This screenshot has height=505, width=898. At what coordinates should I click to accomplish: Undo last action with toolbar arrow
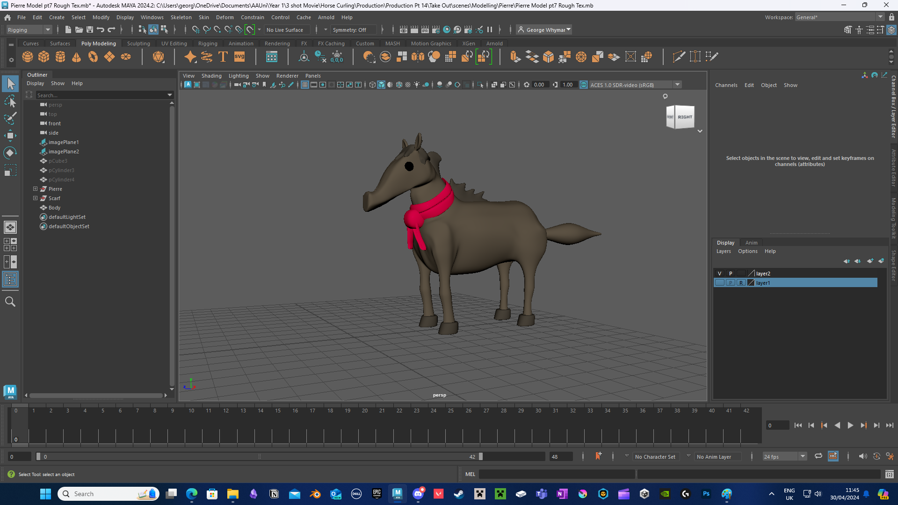[x=101, y=29]
